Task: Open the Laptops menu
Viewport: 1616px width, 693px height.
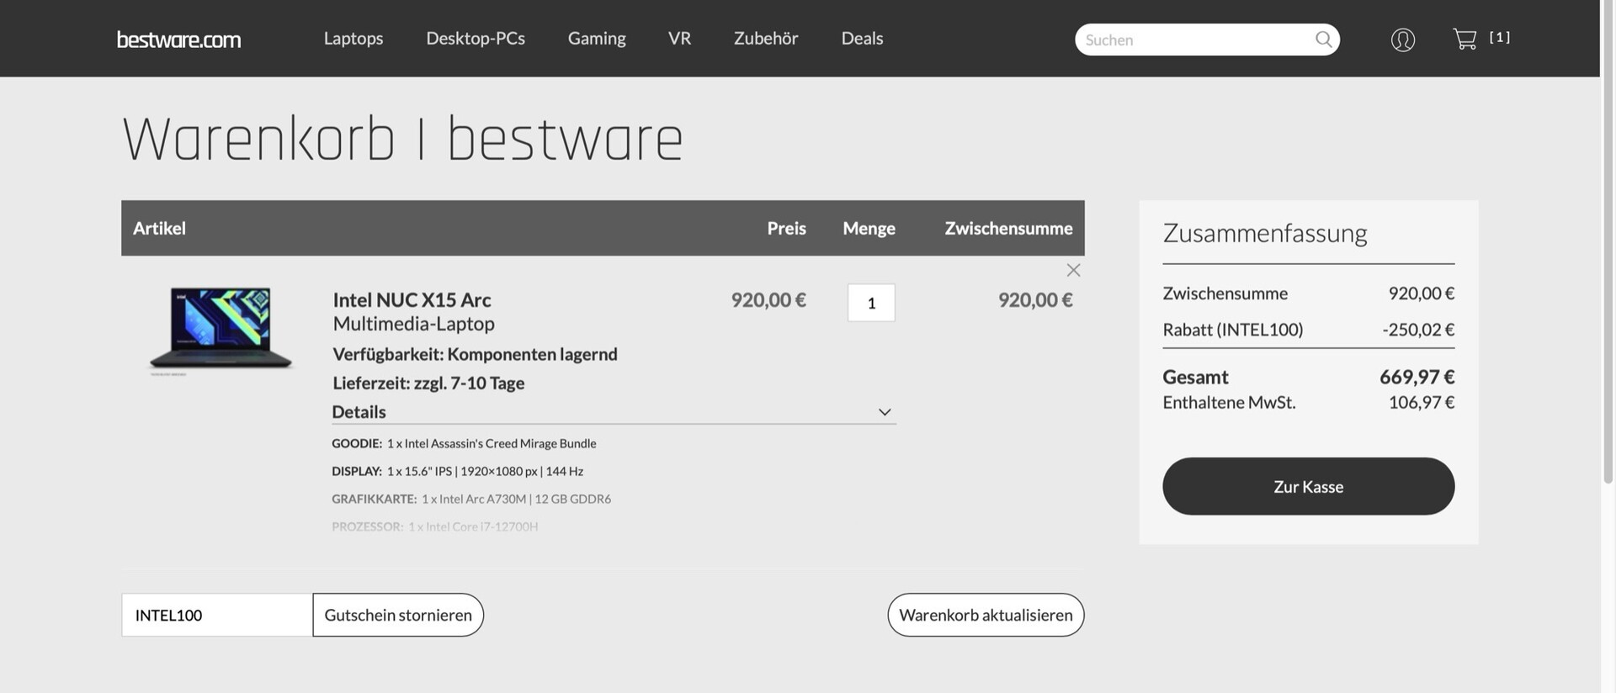Action: point(353,39)
